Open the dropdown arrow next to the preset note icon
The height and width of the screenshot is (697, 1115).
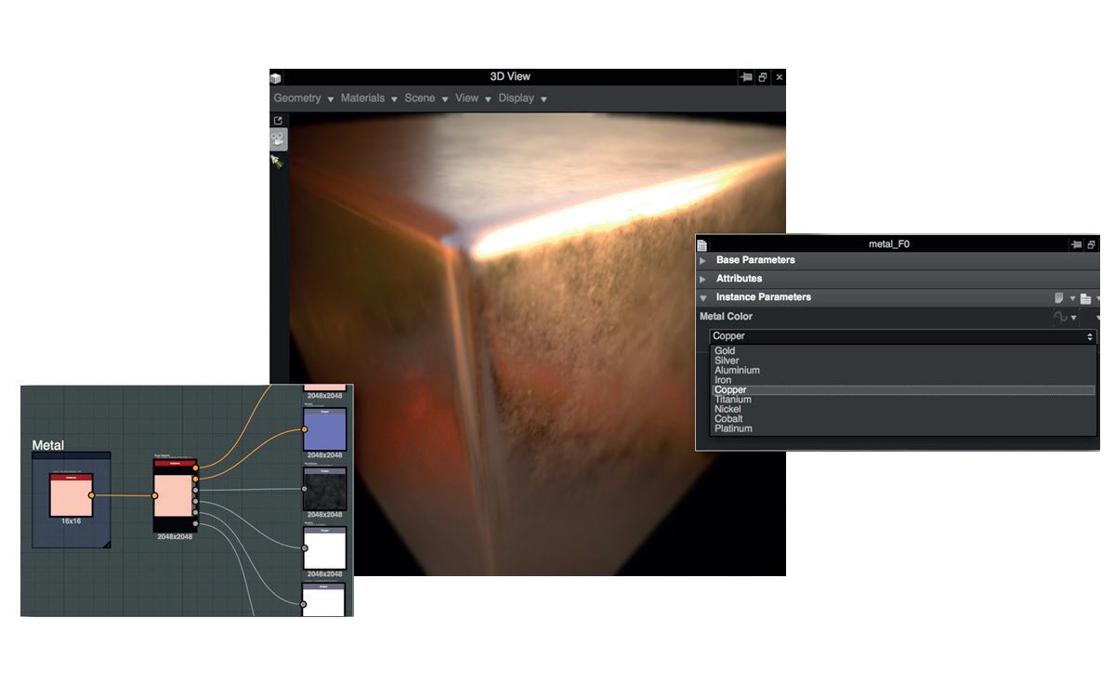(1072, 299)
